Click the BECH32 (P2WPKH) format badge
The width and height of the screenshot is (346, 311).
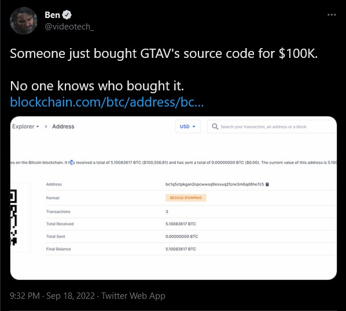click(x=186, y=197)
